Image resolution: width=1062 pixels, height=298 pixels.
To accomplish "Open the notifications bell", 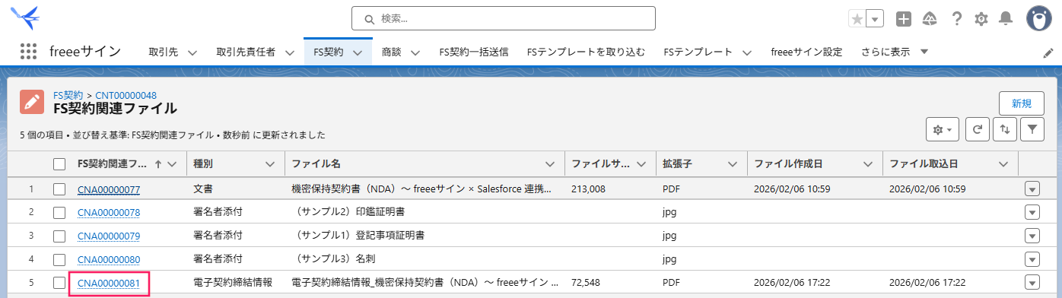I will pos(1006,19).
